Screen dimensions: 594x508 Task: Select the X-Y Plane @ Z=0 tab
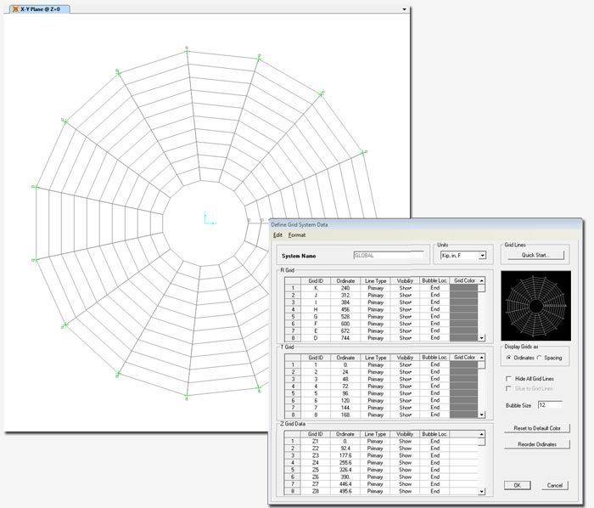39,8
